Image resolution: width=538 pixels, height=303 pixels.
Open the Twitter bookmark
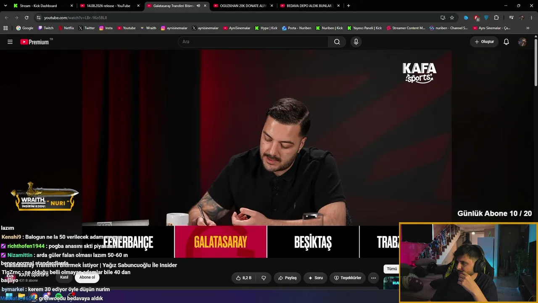(x=87, y=28)
